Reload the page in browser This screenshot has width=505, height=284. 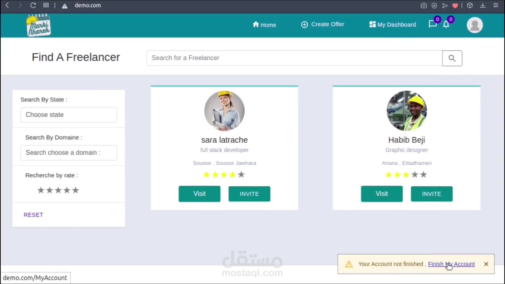click(x=33, y=5)
